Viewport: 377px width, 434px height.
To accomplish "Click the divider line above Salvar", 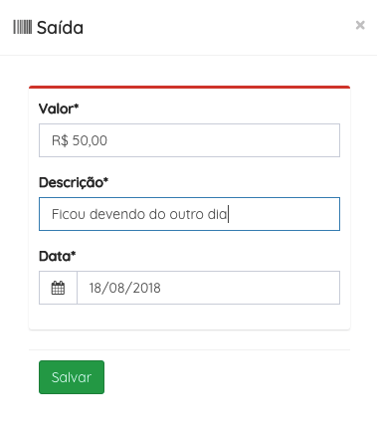I will 189,349.
